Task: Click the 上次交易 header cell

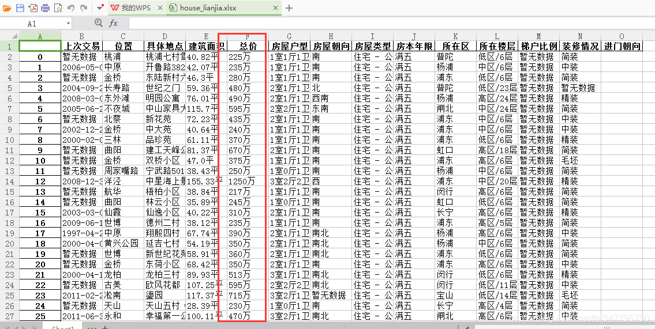Action: (81, 46)
